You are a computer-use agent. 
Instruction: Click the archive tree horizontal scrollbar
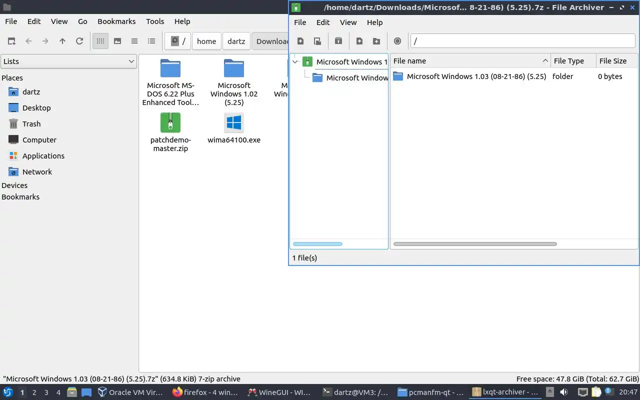(317, 244)
